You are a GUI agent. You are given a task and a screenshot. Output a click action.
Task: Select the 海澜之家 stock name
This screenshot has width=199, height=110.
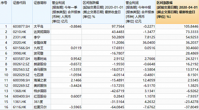(x=40, y=80)
